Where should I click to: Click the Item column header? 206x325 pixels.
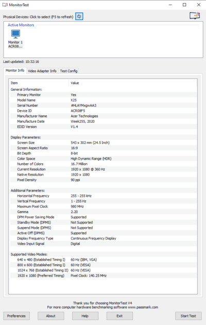click(39, 83)
